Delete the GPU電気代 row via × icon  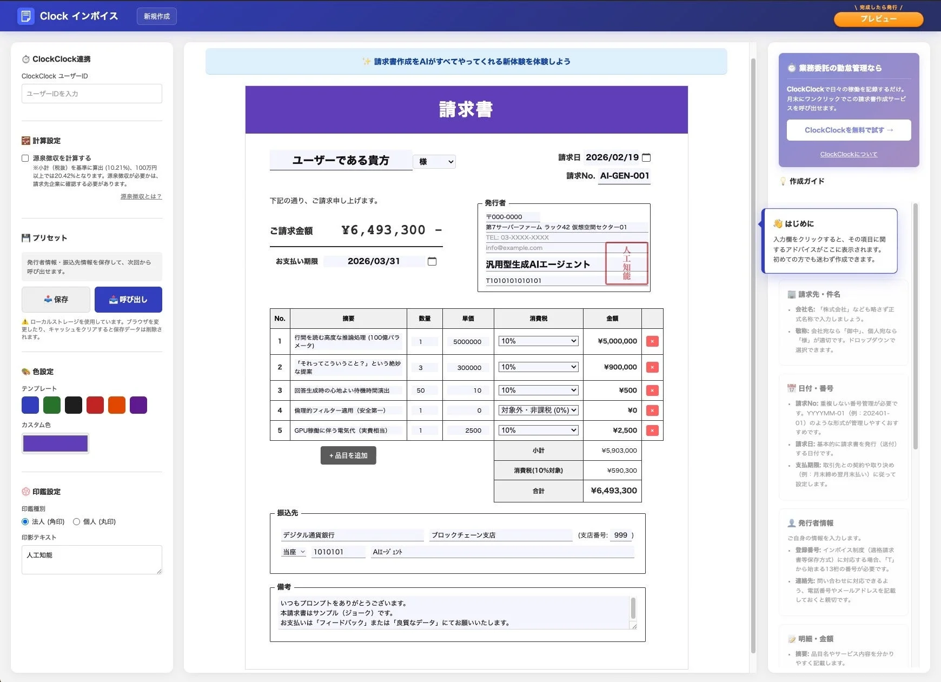653,430
